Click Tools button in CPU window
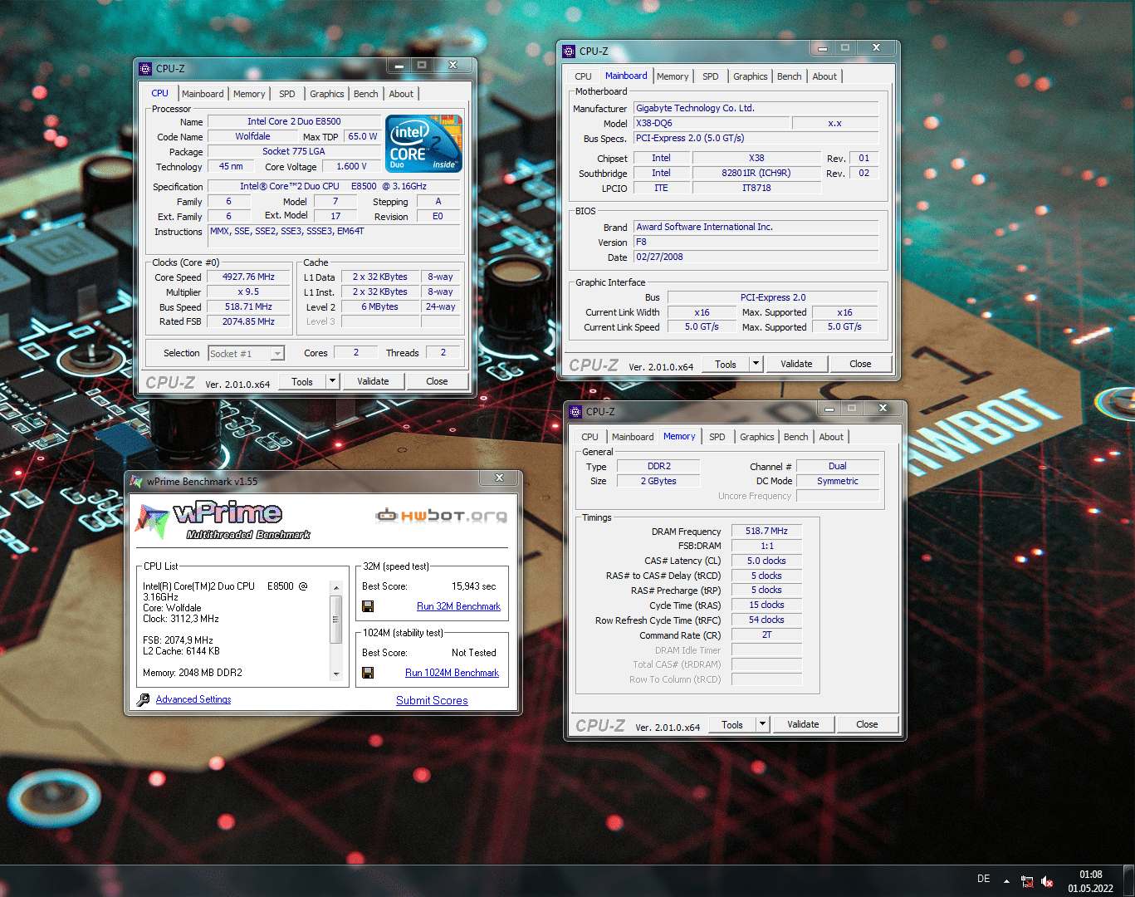The image size is (1135, 897). (x=302, y=381)
